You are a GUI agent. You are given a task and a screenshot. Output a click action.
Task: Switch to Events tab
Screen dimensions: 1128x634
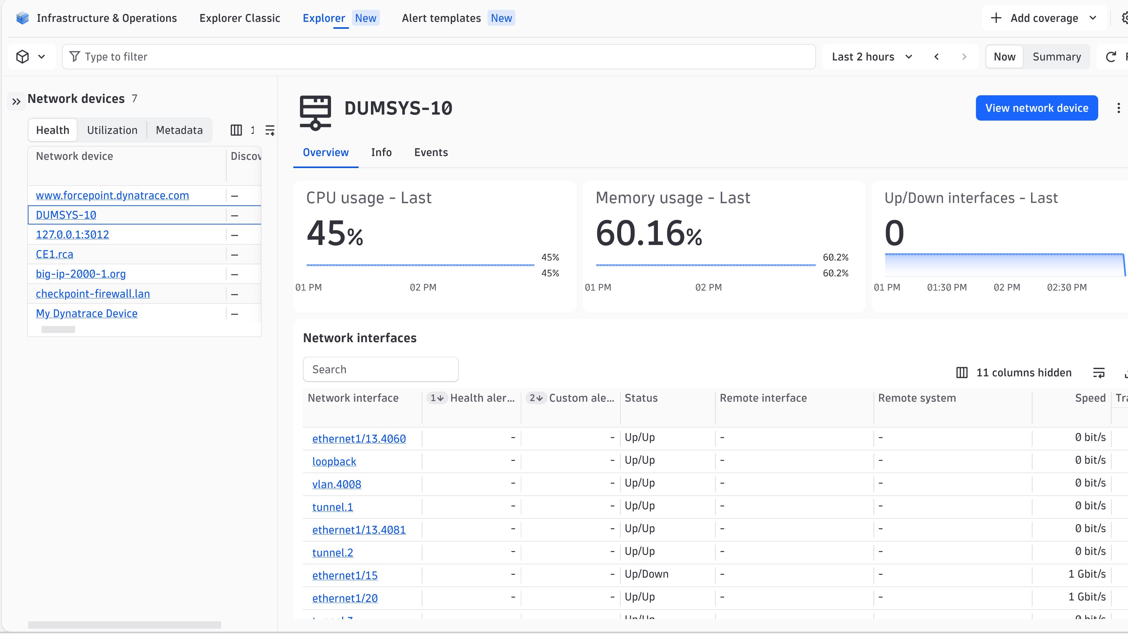pyautogui.click(x=431, y=152)
